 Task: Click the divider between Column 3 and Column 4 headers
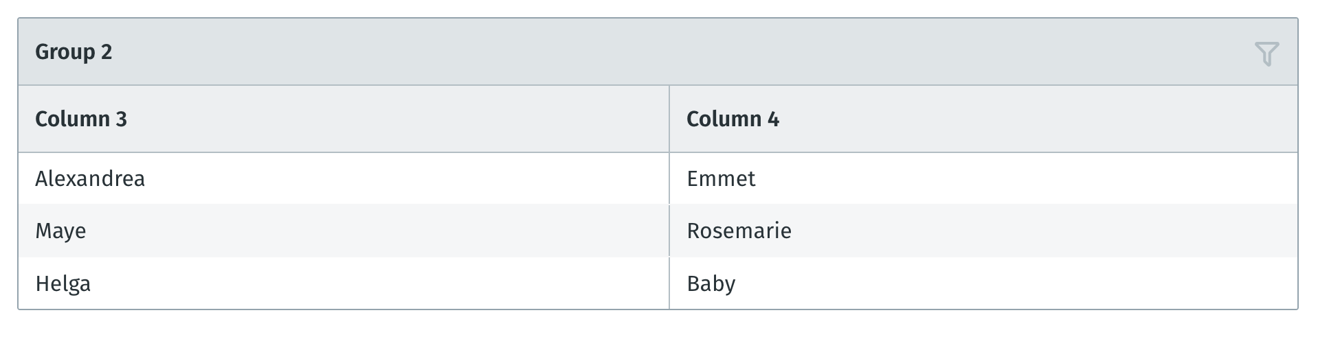pos(669,119)
